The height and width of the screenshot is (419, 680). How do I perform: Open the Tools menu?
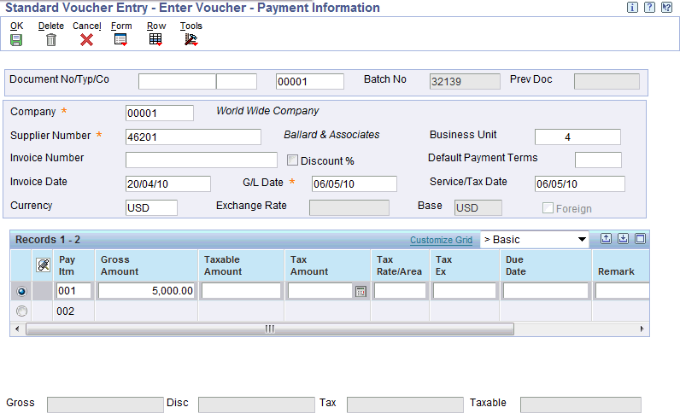tap(191, 26)
